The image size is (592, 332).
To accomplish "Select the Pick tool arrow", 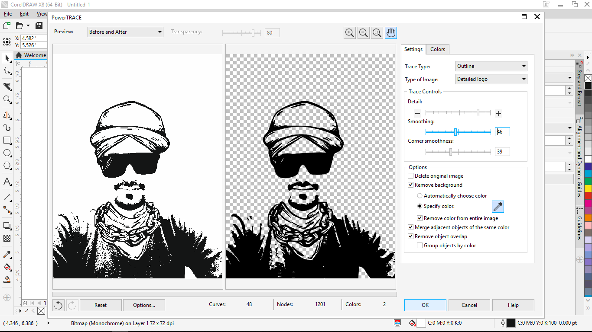I will click(7, 58).
